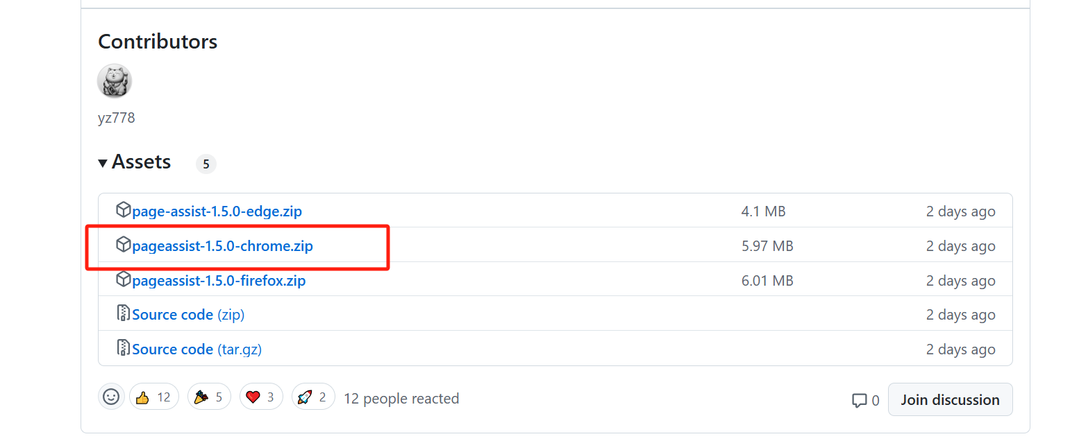Toggle the party popper reaction
The height and width of the screenshot is (441, 1079).
(x=208, y=397)
